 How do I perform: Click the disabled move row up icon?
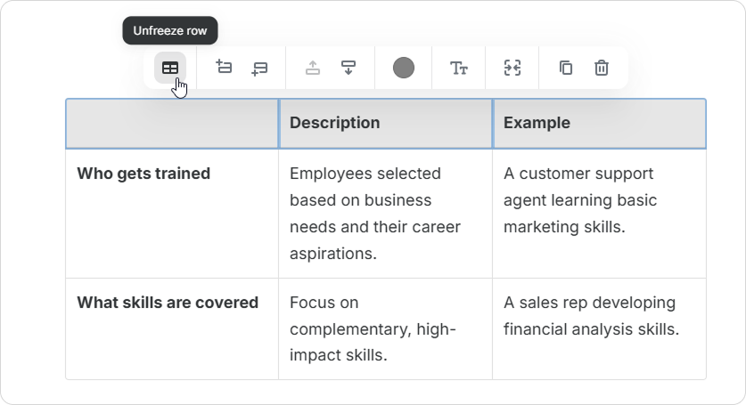313,68
